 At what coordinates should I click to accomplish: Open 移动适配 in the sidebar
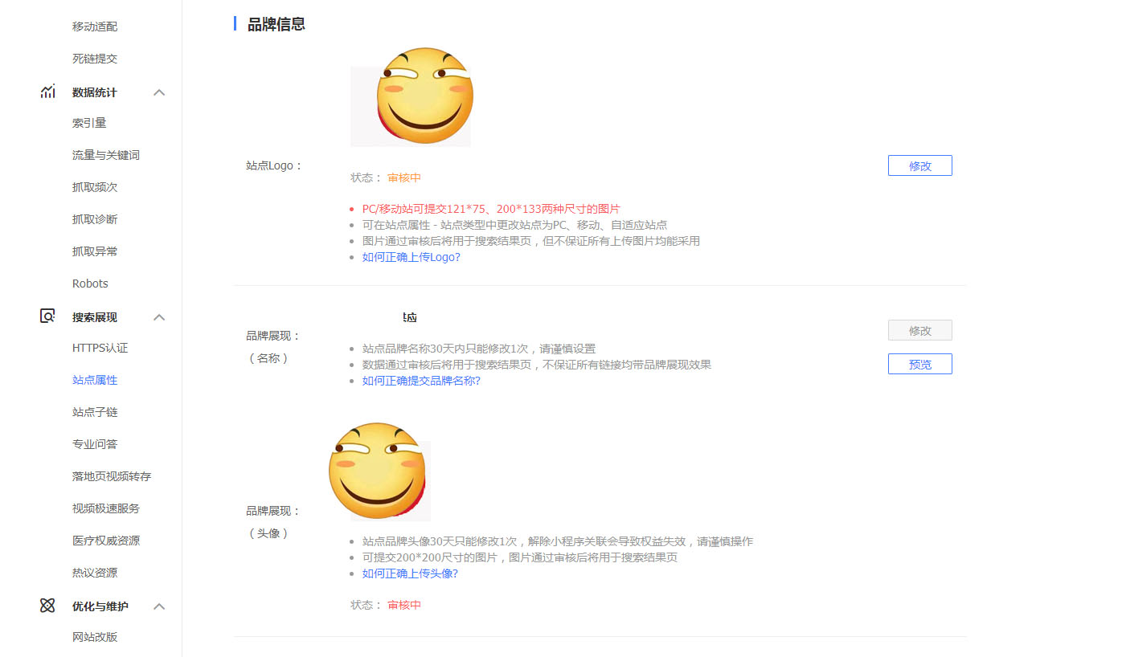[95, 27]
